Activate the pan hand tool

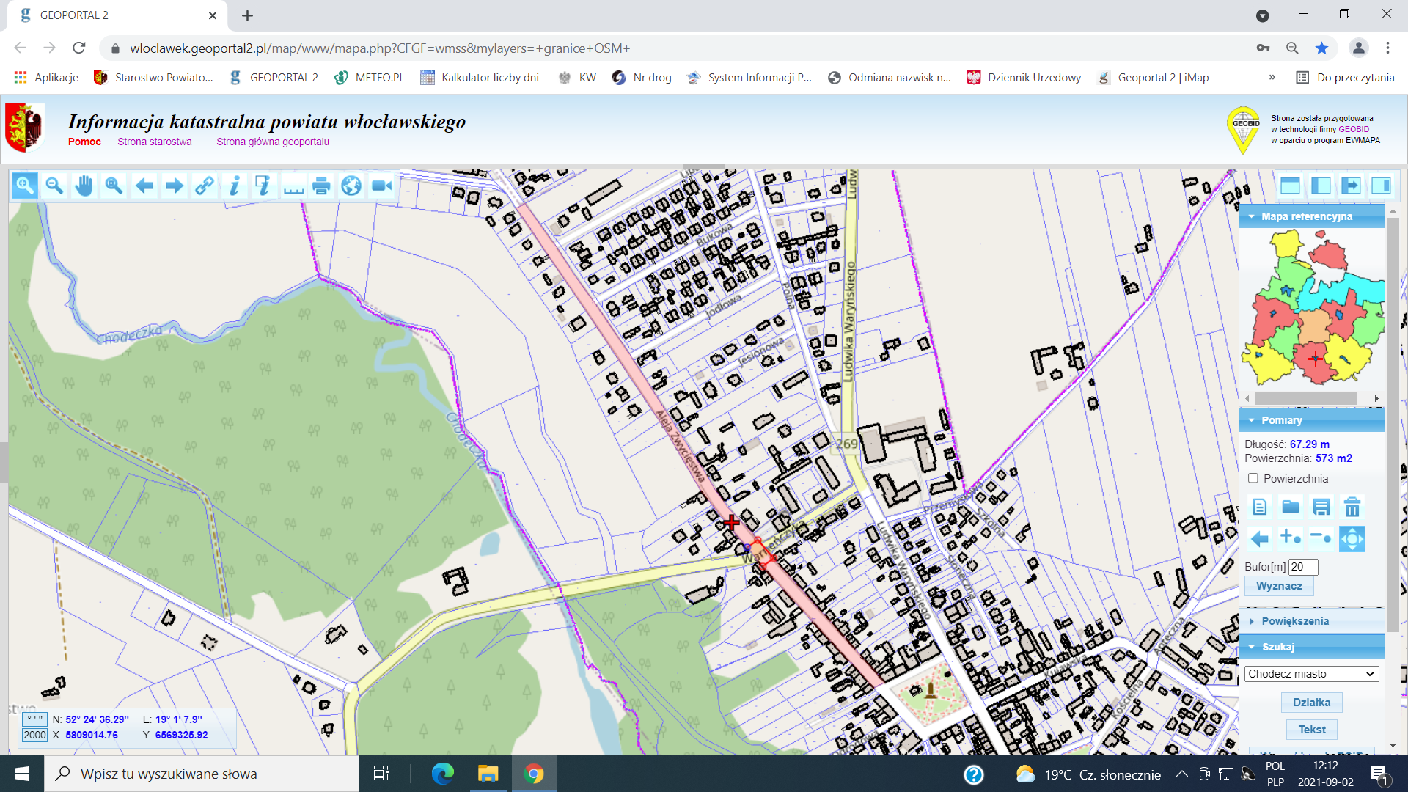pyautogui.click(x=84, y=186)
